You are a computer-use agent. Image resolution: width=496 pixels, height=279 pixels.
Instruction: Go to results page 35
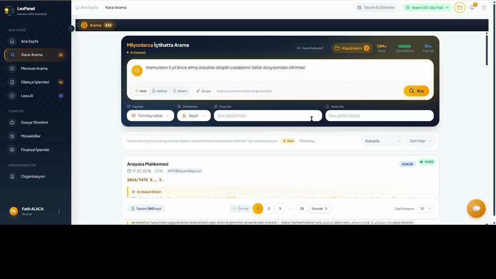pyautogui.click(x=302, y=208)
